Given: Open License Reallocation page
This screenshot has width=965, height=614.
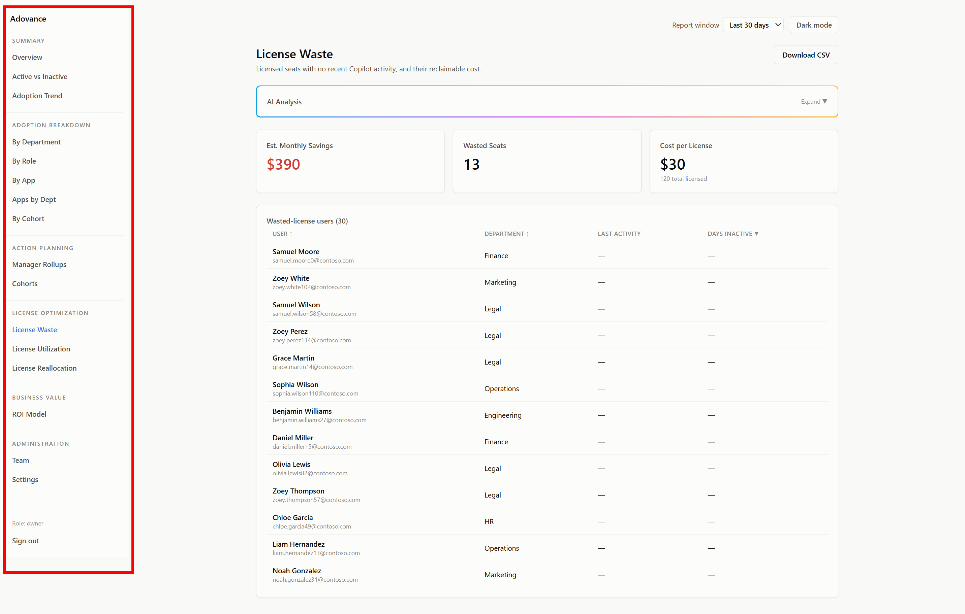Looking at the screenshot, I should point(44,368).
